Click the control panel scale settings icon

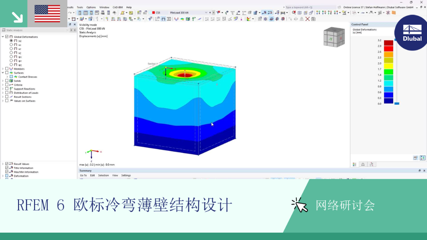point(422,158)
